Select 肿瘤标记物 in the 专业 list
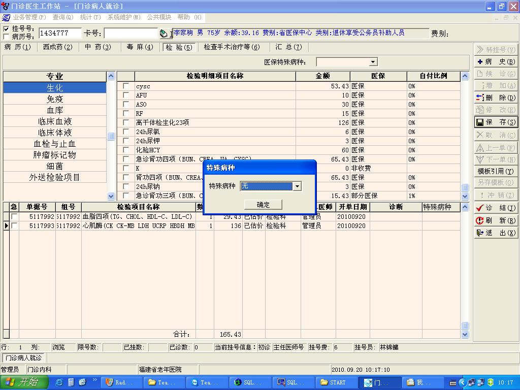Screen dimensions: 520x390 55,155
